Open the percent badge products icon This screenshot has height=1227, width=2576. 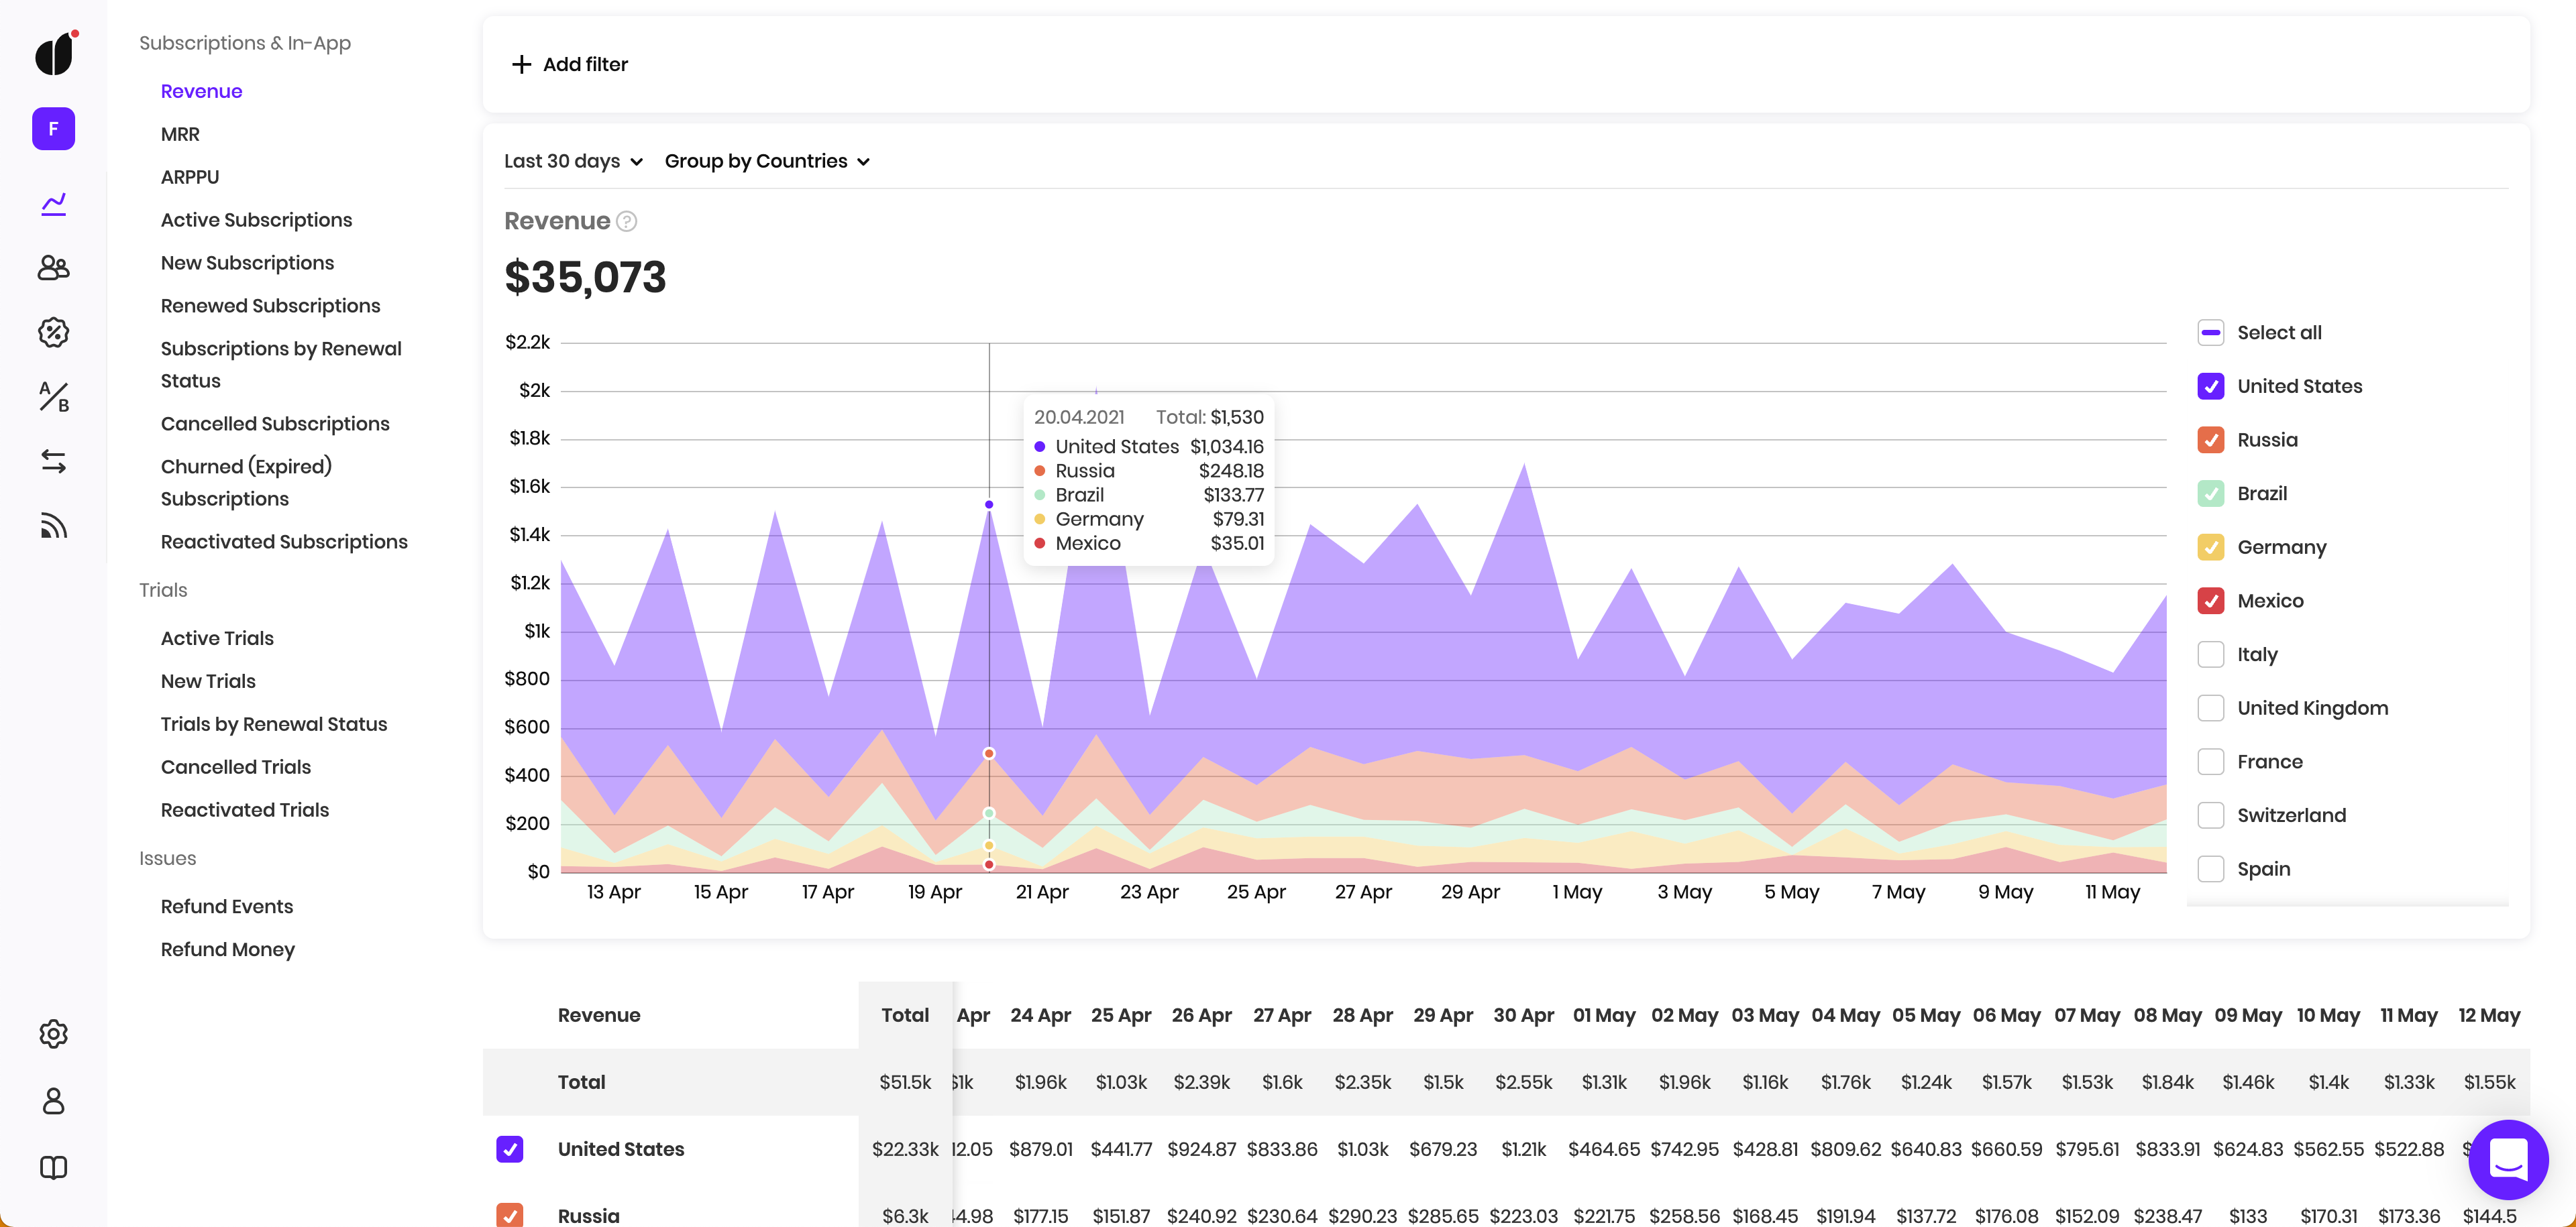[x=54, y=333]
